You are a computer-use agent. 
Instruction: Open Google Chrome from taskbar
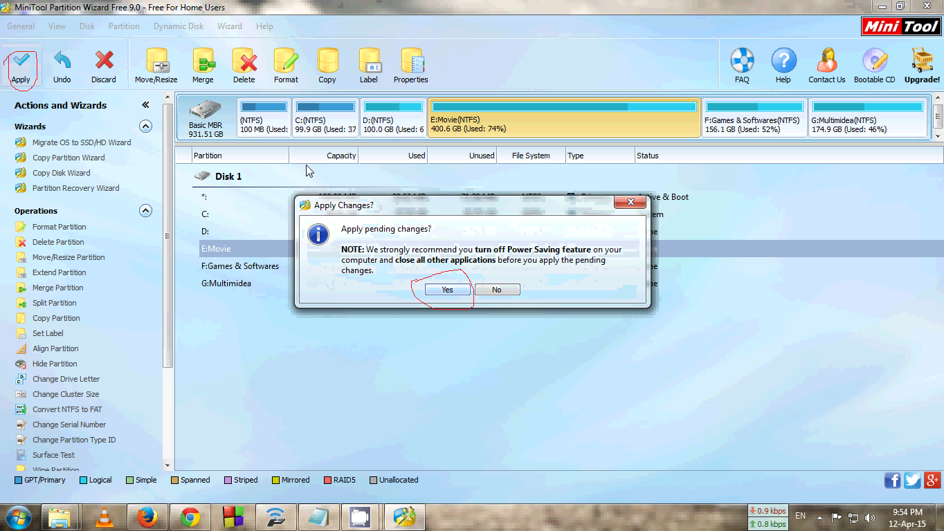click(x=190, y=517)
